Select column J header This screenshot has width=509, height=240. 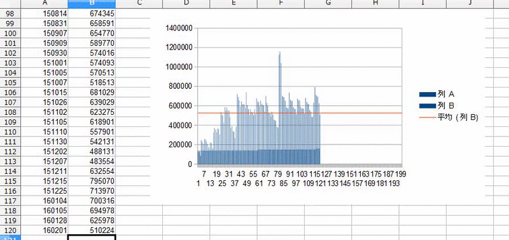(x=470, y=4)
